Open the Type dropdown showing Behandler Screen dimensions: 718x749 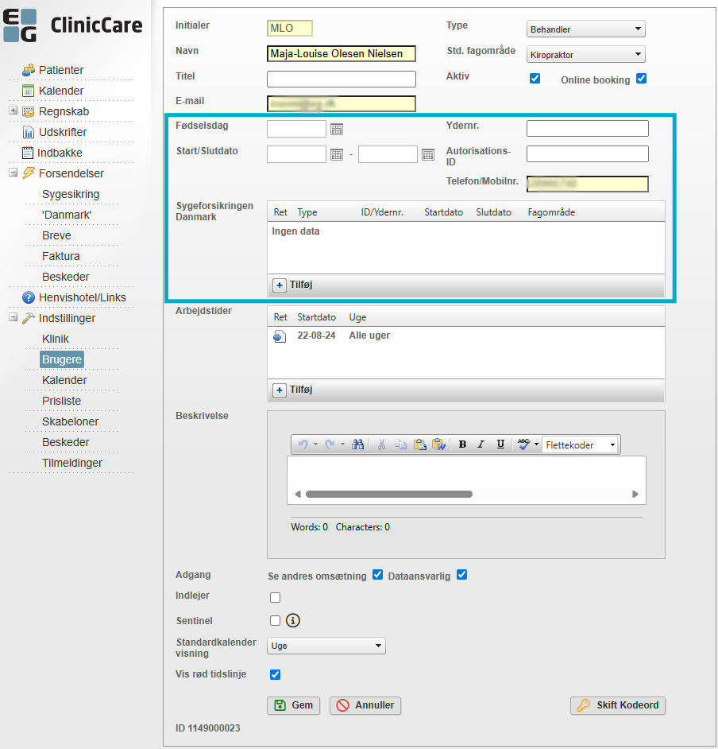coord(586,29)
